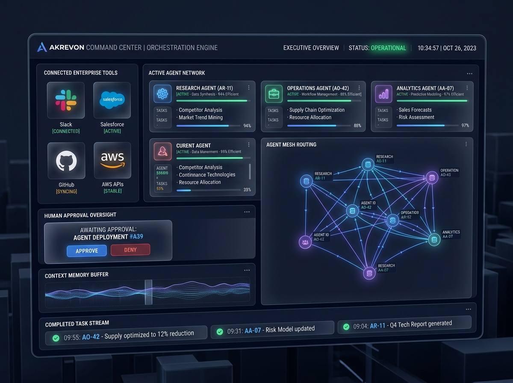Open Research Agent card options menu
Image resolution: width=513 pixels, height=383 pixels.
point(249,88)
